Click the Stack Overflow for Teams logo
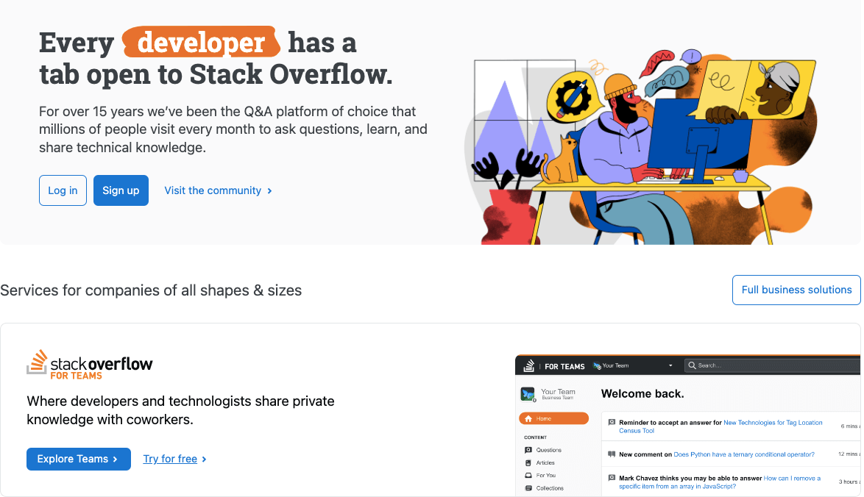Screen dimensions: 864x497 pos(90,365)
